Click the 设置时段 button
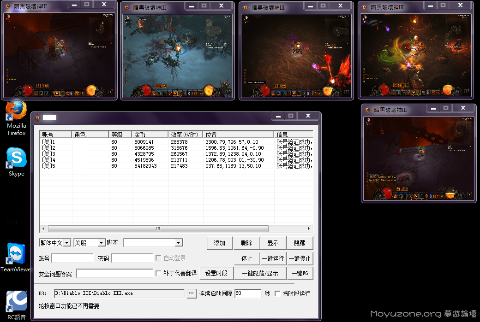 tap(216, 273)
